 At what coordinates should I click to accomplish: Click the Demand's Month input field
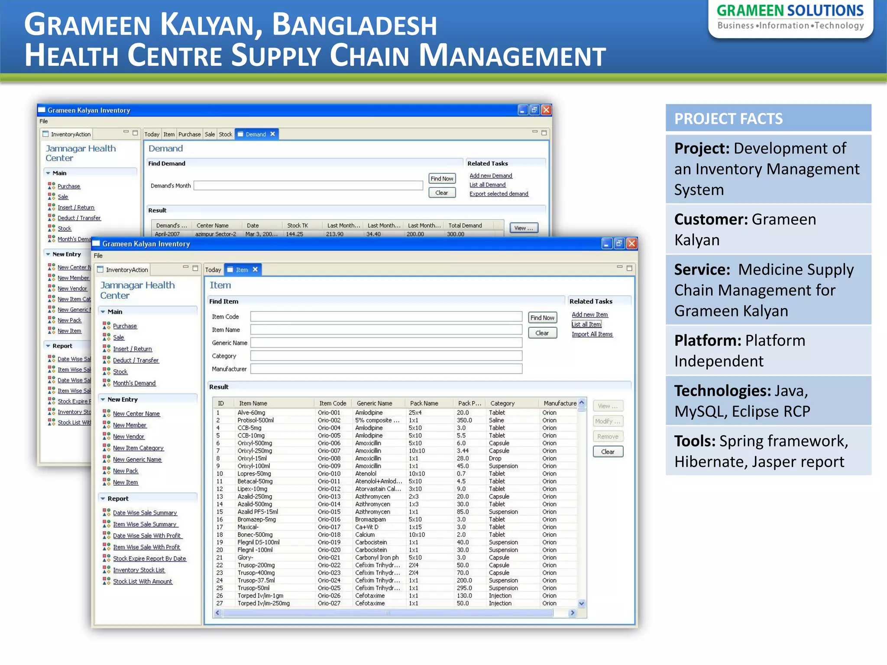tap(308, 185)
